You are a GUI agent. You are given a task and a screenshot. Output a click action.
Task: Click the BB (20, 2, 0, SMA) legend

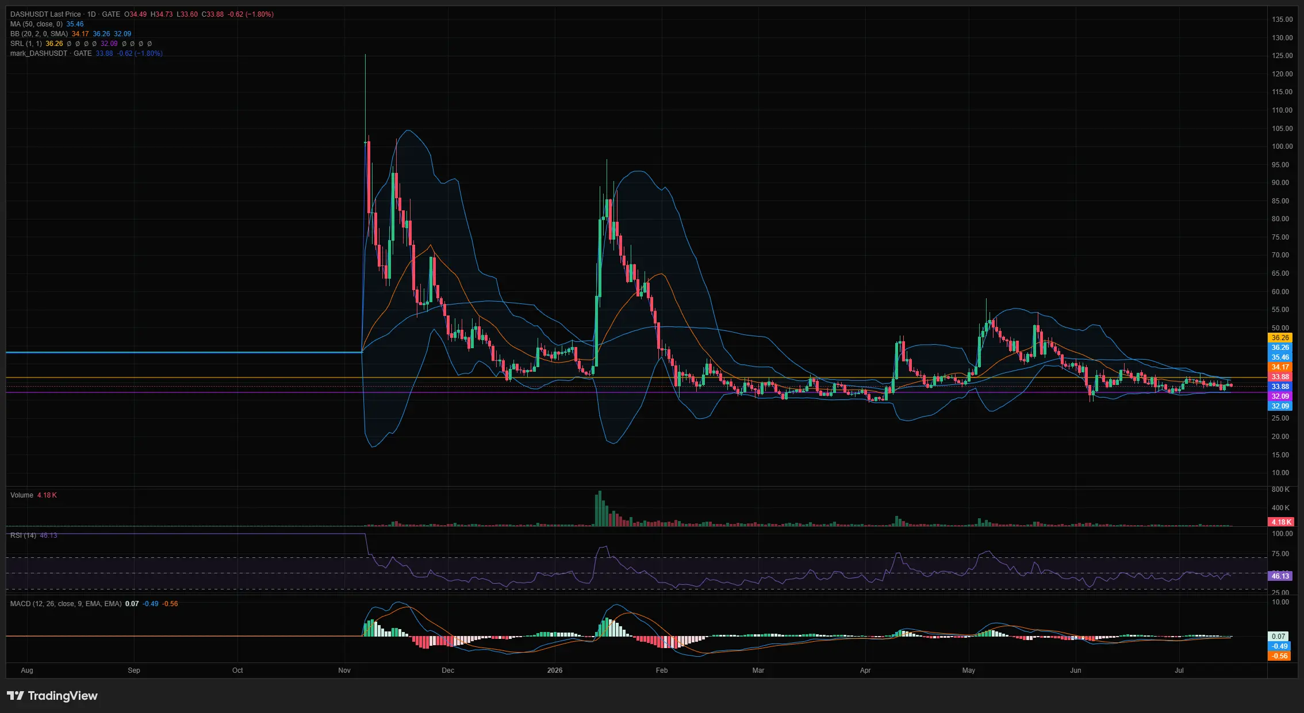click(x=39, y=34)
